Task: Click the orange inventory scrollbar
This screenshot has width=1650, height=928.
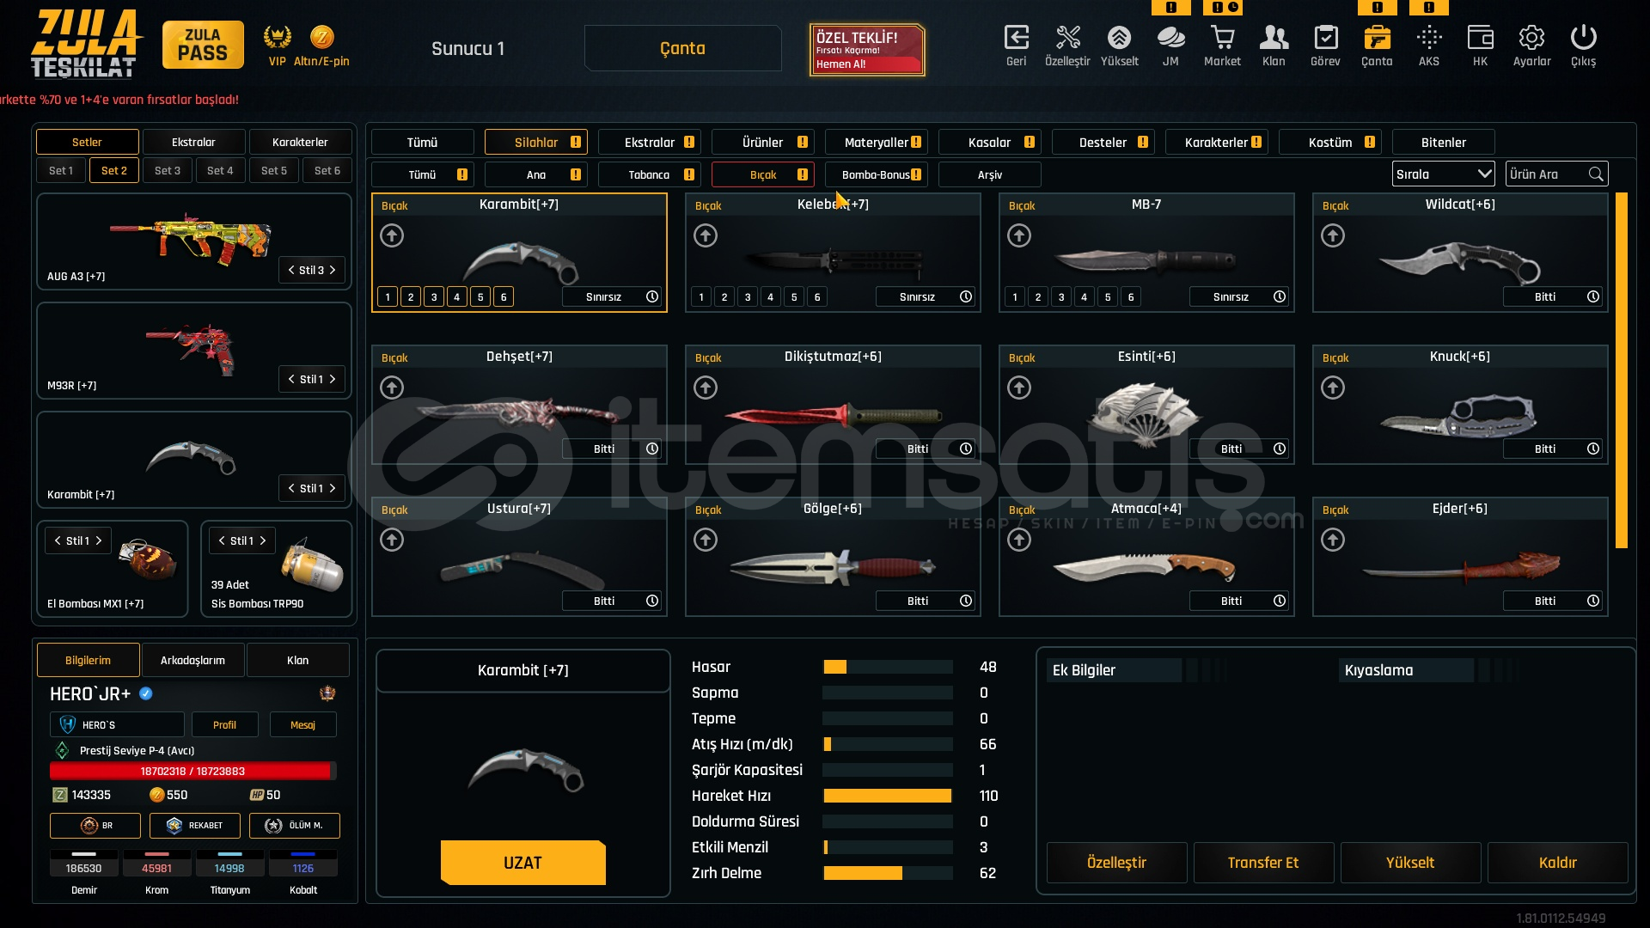Action: coord(1621,369)
